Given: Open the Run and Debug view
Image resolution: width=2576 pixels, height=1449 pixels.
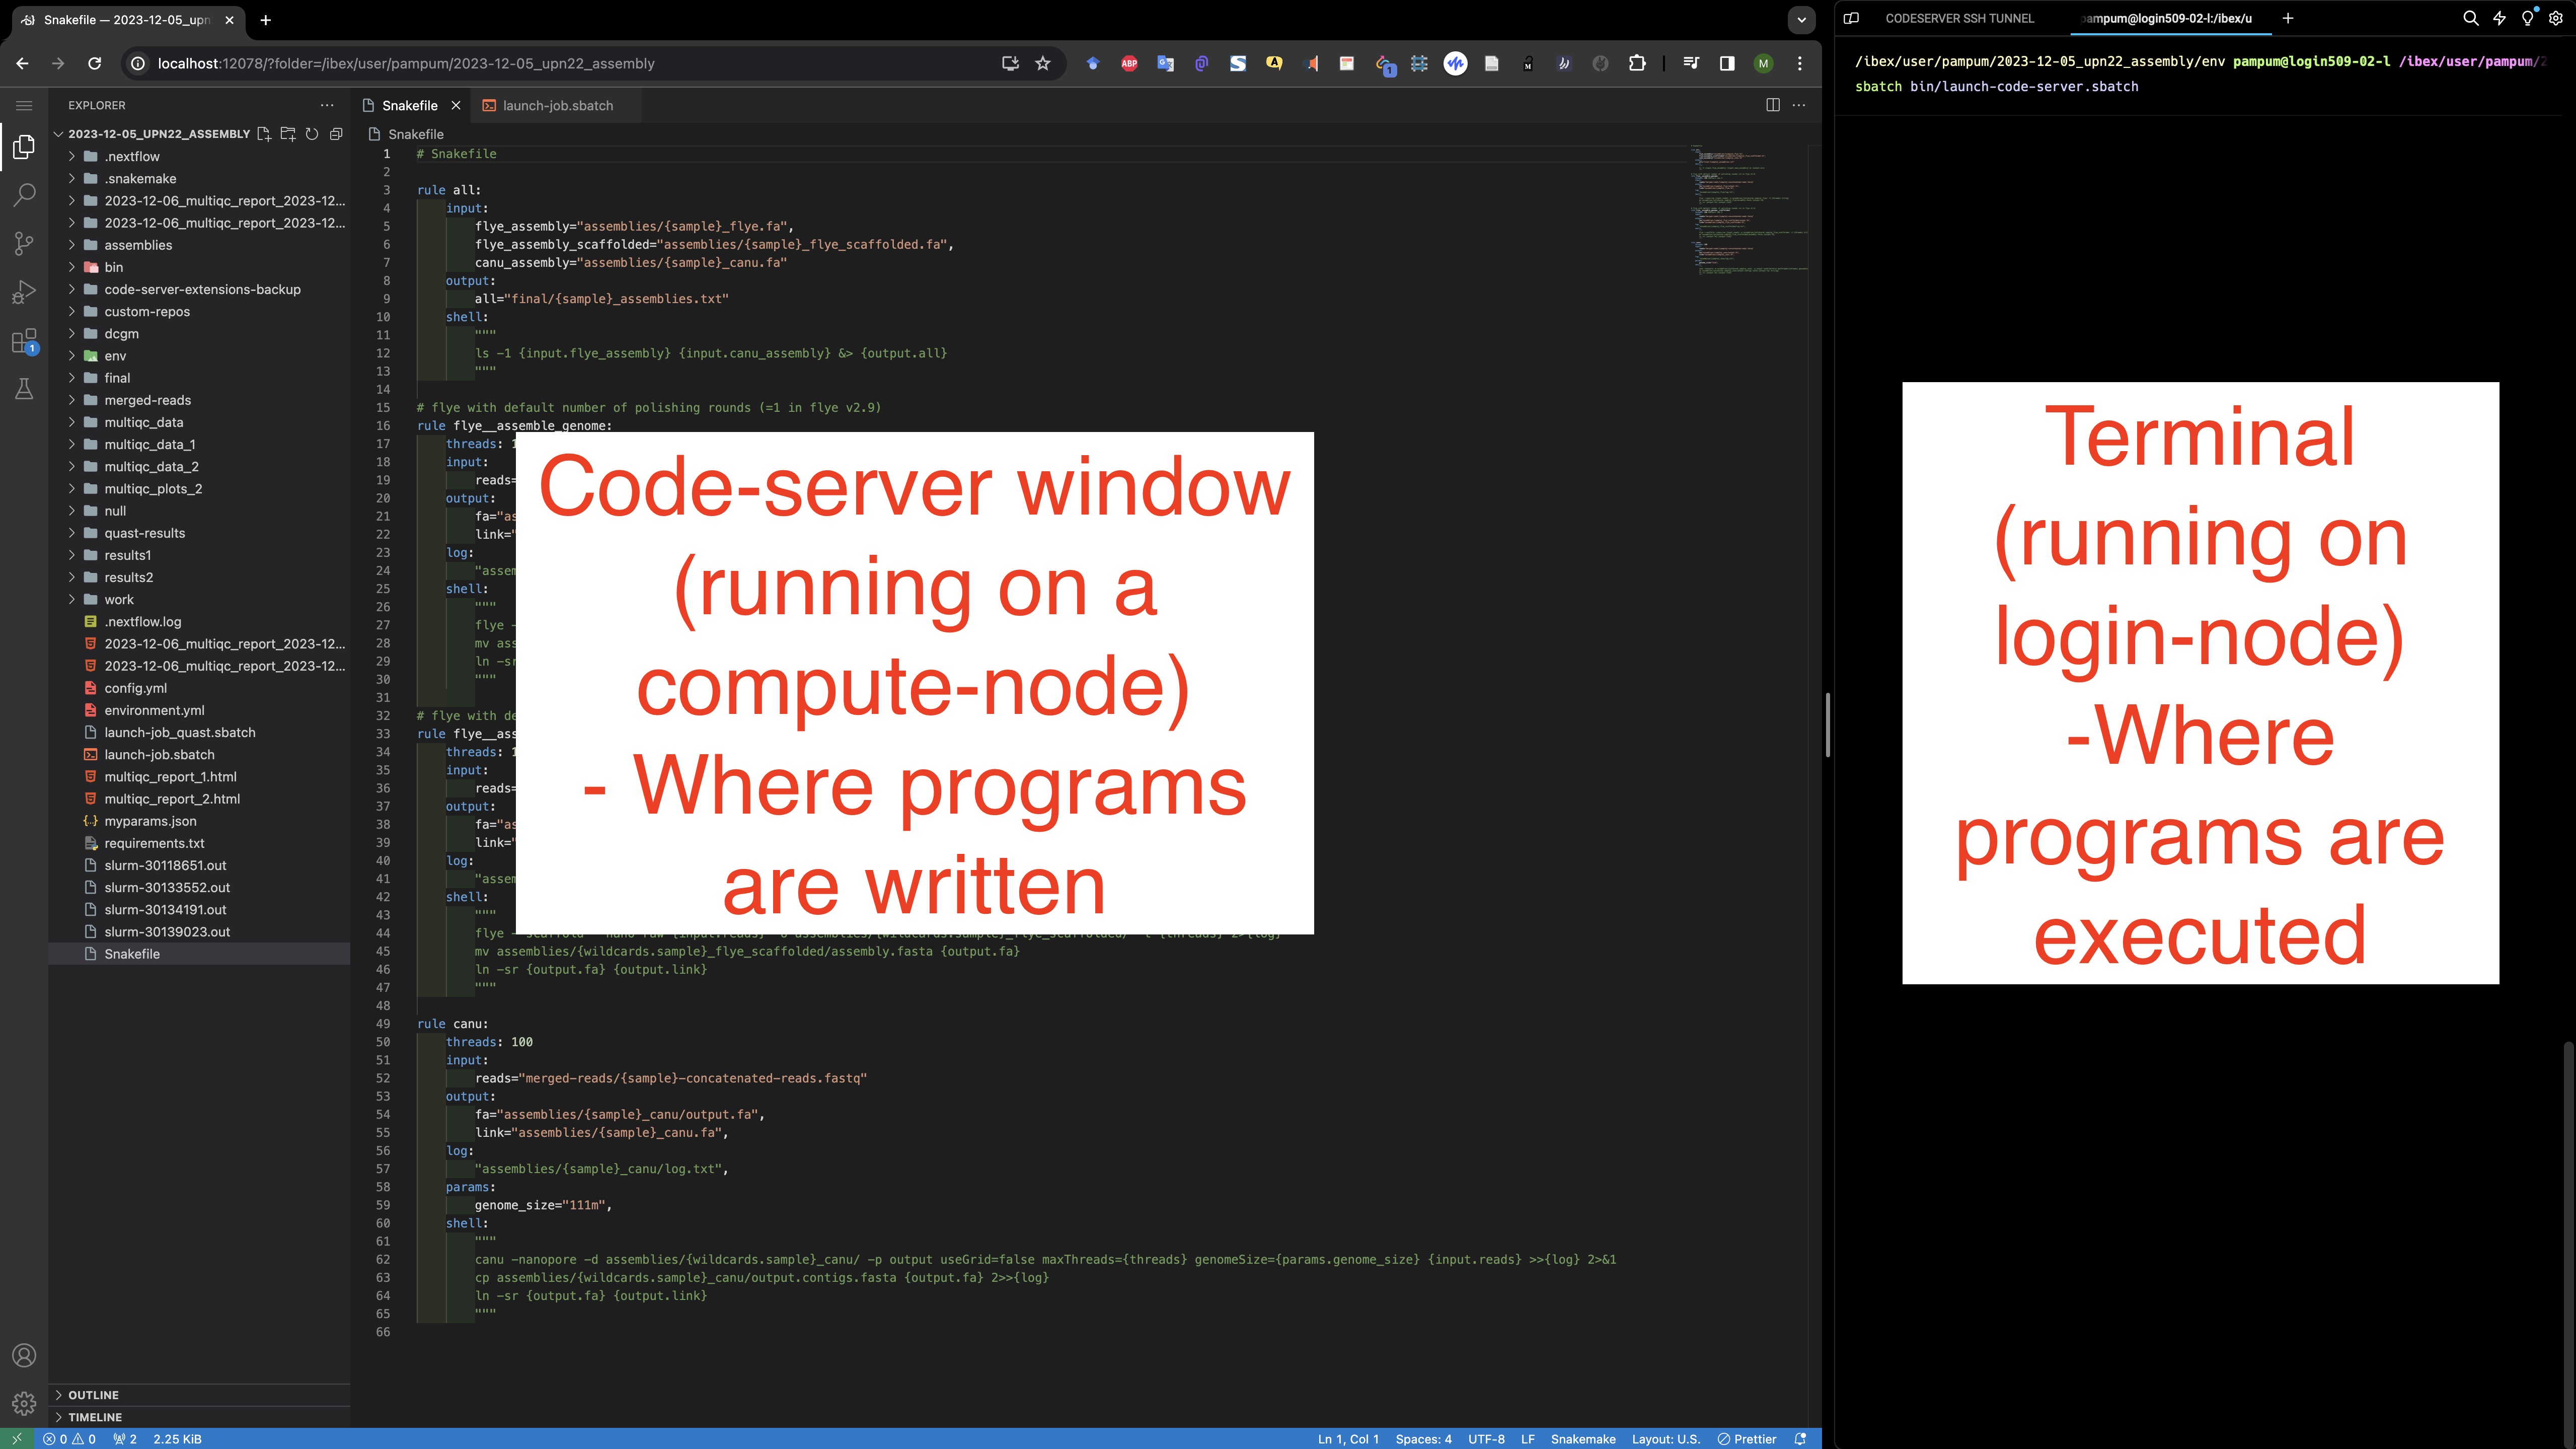Looking at the screenshot, I should [24, 292].
